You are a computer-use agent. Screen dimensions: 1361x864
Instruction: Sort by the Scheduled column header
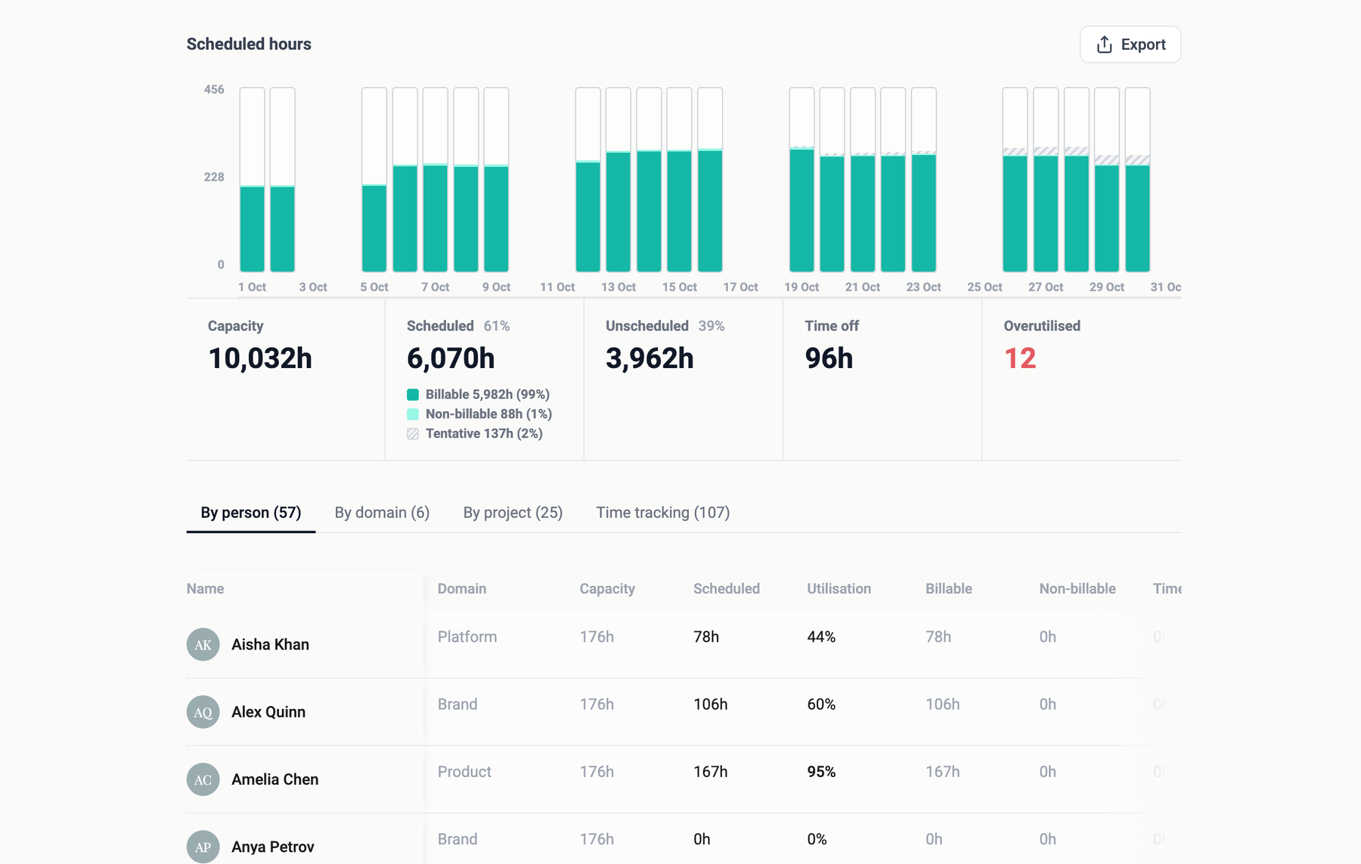(x=727, y=589)
